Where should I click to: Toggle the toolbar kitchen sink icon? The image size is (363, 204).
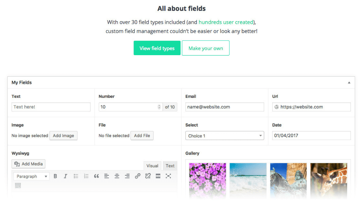[x=18, y=185]
